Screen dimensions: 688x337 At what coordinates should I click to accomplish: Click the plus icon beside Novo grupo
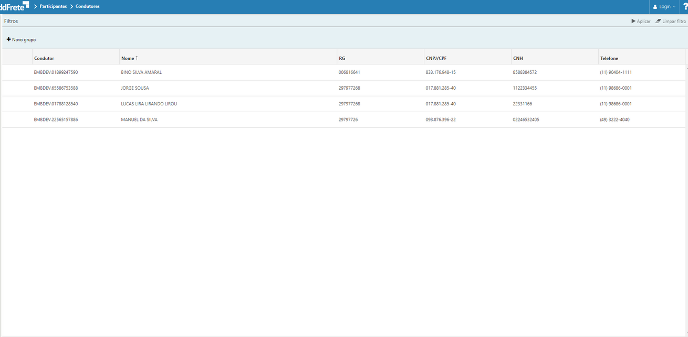click(x=8, y=39)
